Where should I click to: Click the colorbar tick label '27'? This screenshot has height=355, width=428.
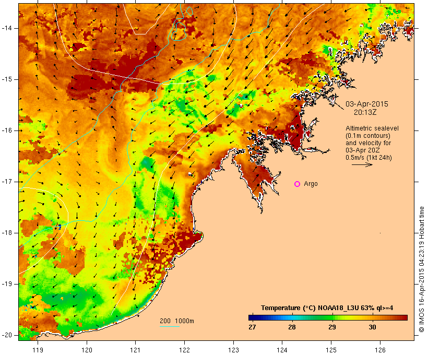252,327
